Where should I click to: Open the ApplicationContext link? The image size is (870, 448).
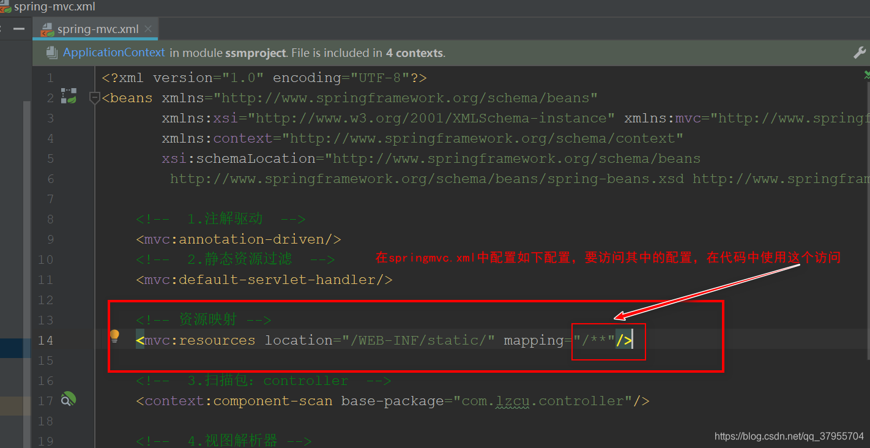[114, 53]
